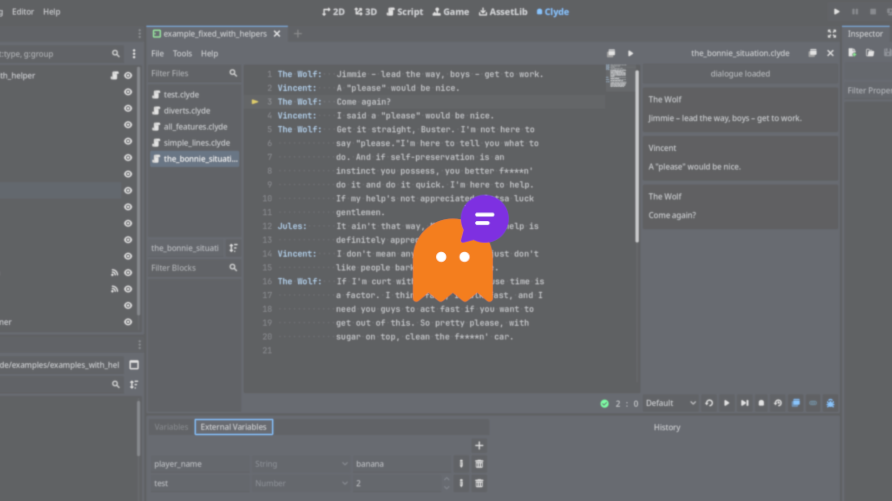Click the slider icon in player_name row
This screenshot has width=892, height=501.
coord(461,464)
